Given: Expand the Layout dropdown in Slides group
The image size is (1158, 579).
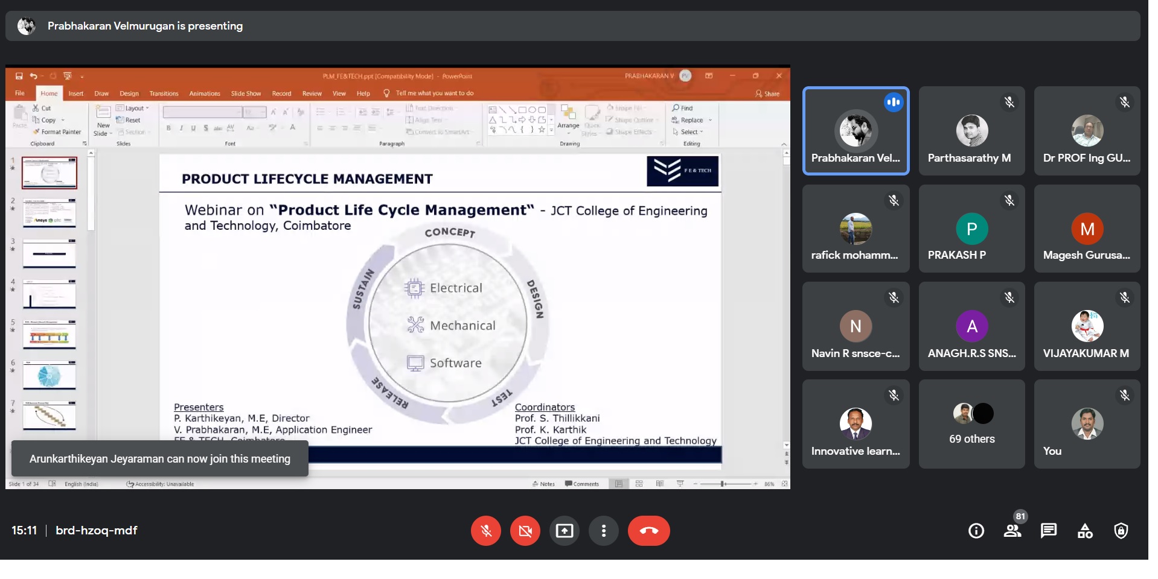Looking at the screenshot, I should (x=134, y=109).
